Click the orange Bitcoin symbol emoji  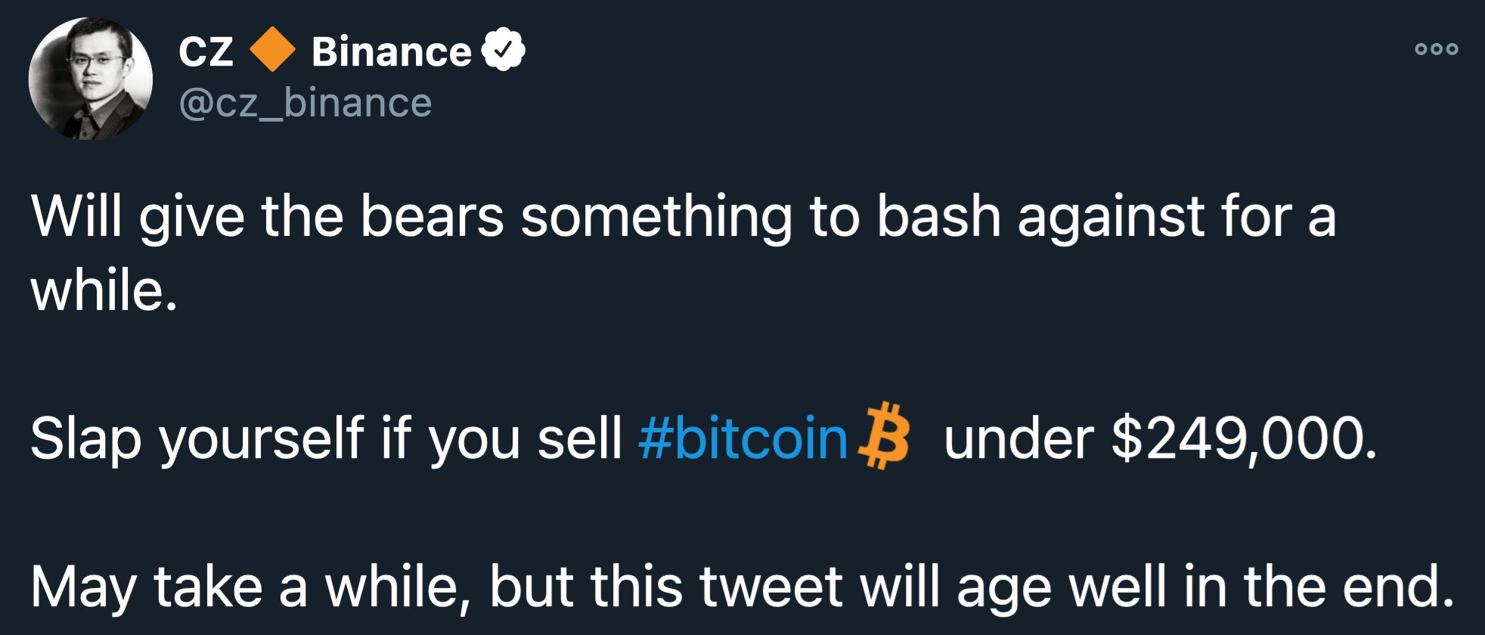pyautogui.click(x=884, y=436)
